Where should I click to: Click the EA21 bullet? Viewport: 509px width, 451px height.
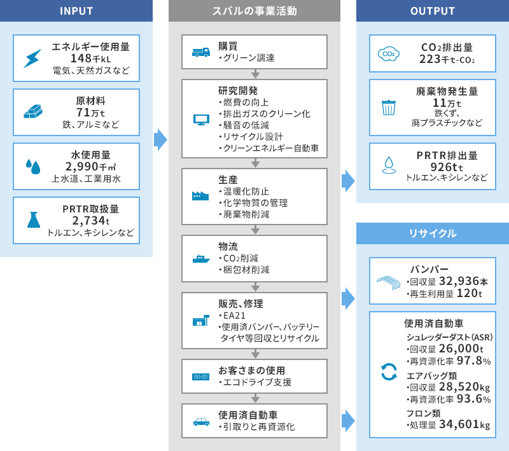pos(232,316)
